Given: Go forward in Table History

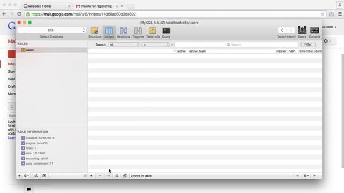Looking at the screenshot, I should pos(290,30).
